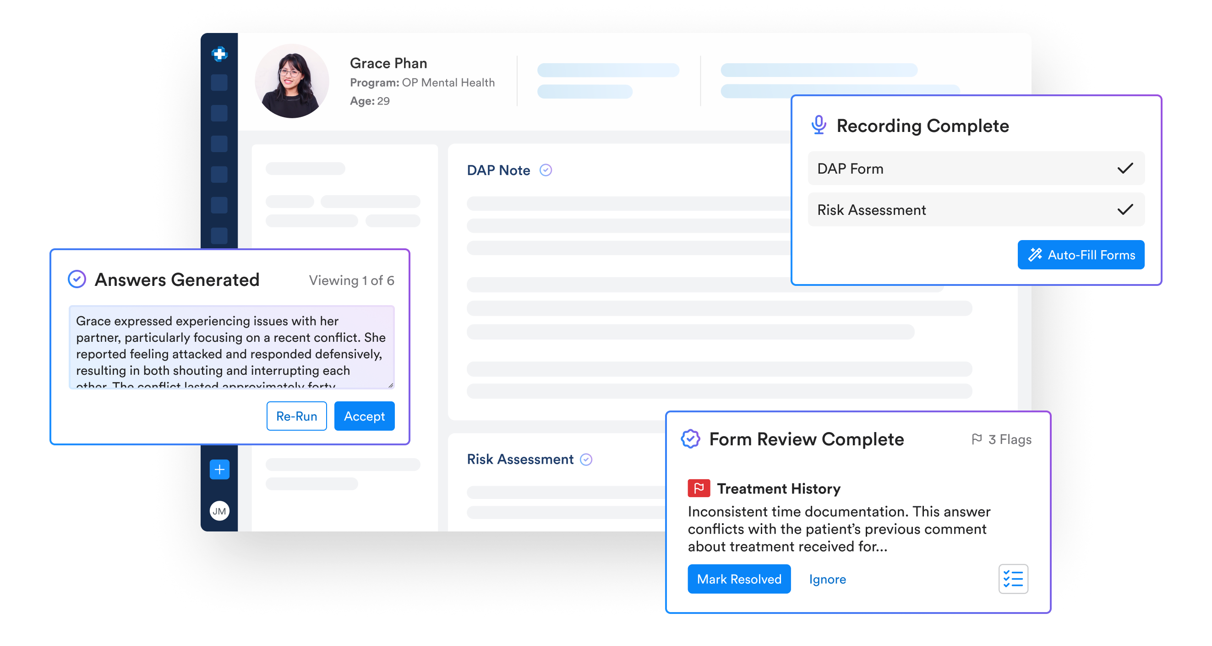Viewport: 1212px width, 646px height.
Task: Click the medical cross logo in sidebar
Action: coord(219,54)
